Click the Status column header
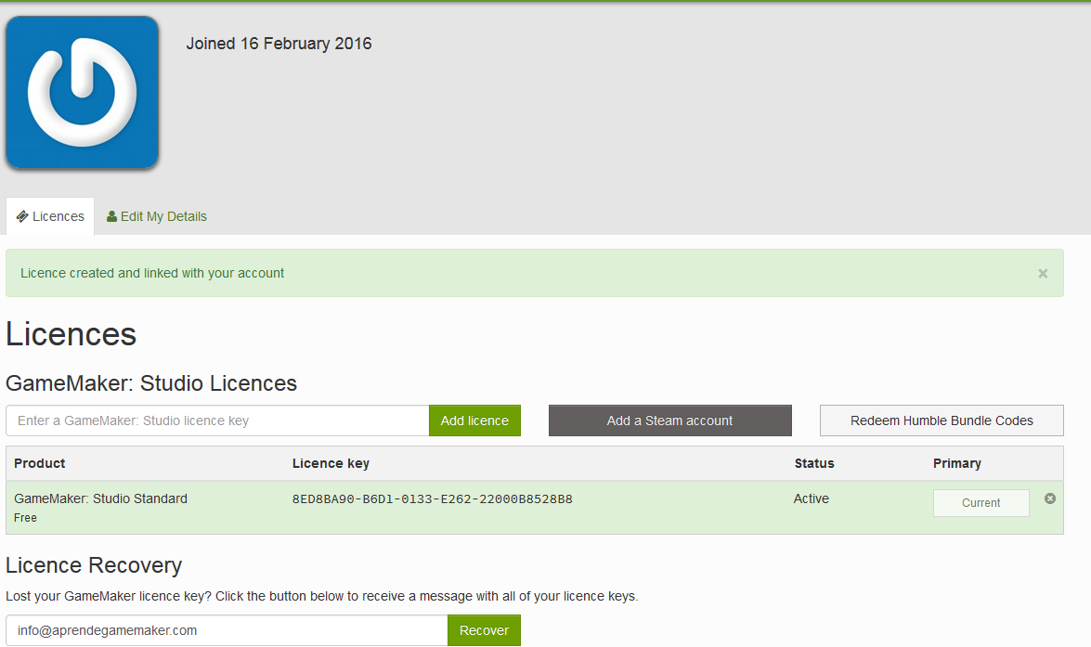This screenshot has width=1091, height=647. [x=814, y=463]
